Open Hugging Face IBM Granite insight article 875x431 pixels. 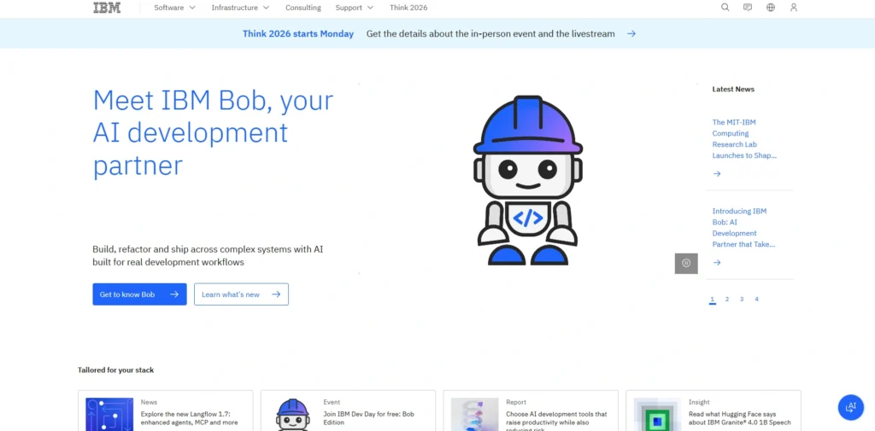(739, 418)
